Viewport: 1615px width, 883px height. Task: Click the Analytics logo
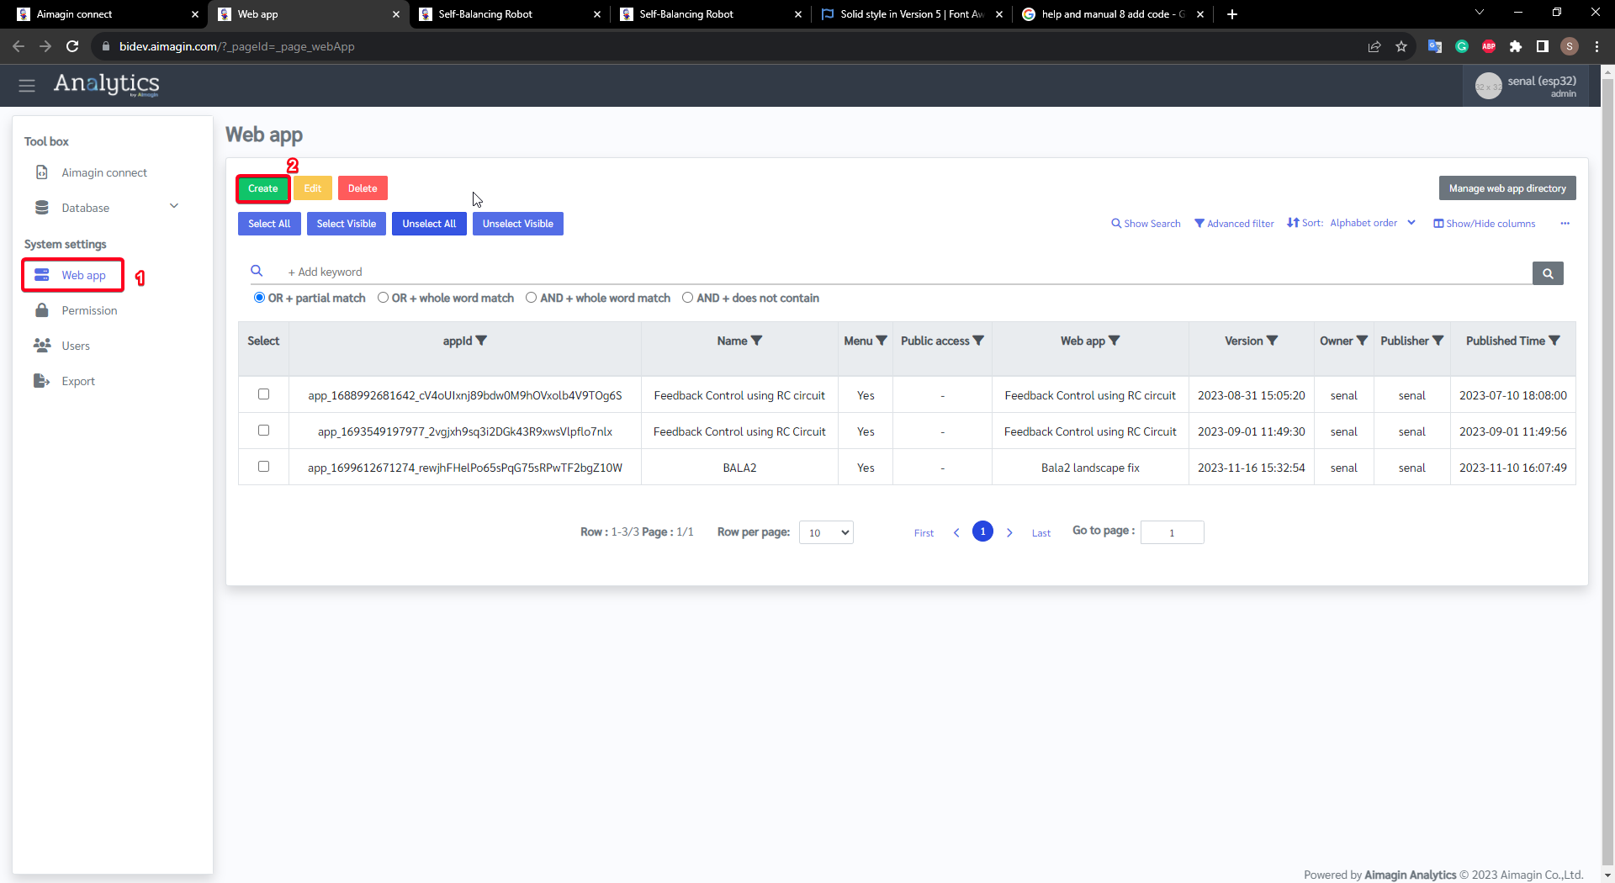click(107, 84)
